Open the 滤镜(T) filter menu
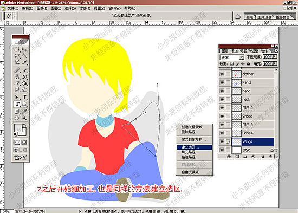Screen dimensions: 298x213 click(x=85, y=8)
